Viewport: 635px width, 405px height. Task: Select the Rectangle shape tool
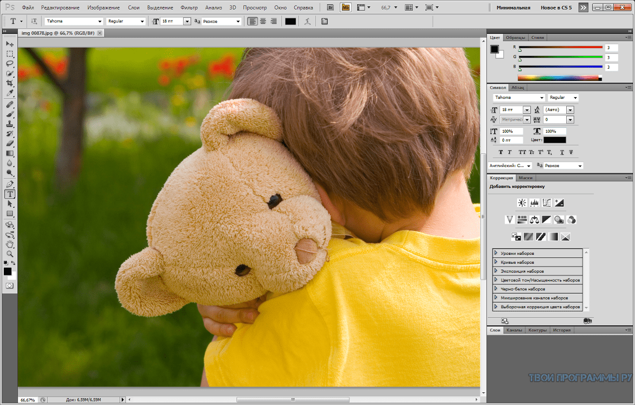click(x=10, y=214)
